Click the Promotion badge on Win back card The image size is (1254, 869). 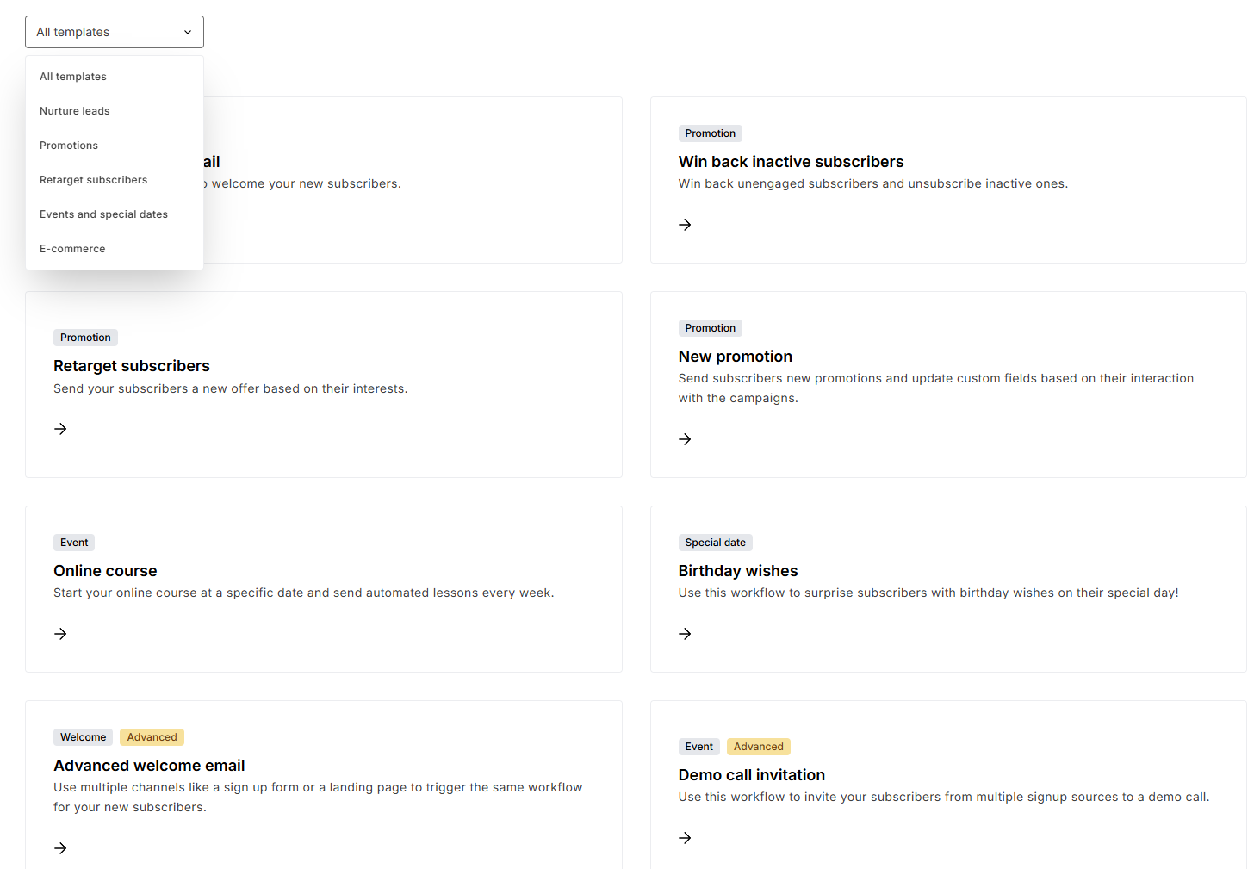[710, 133]
